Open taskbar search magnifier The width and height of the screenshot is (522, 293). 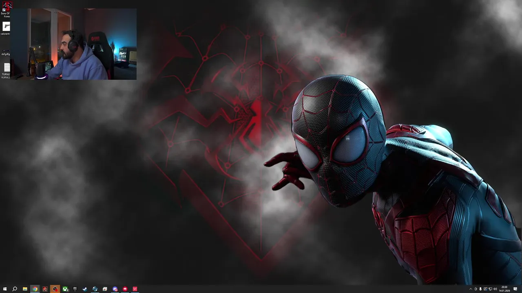click(15, 289)
